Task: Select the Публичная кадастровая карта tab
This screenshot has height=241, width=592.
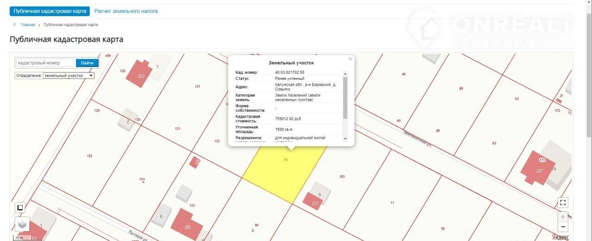Action: 49,11
